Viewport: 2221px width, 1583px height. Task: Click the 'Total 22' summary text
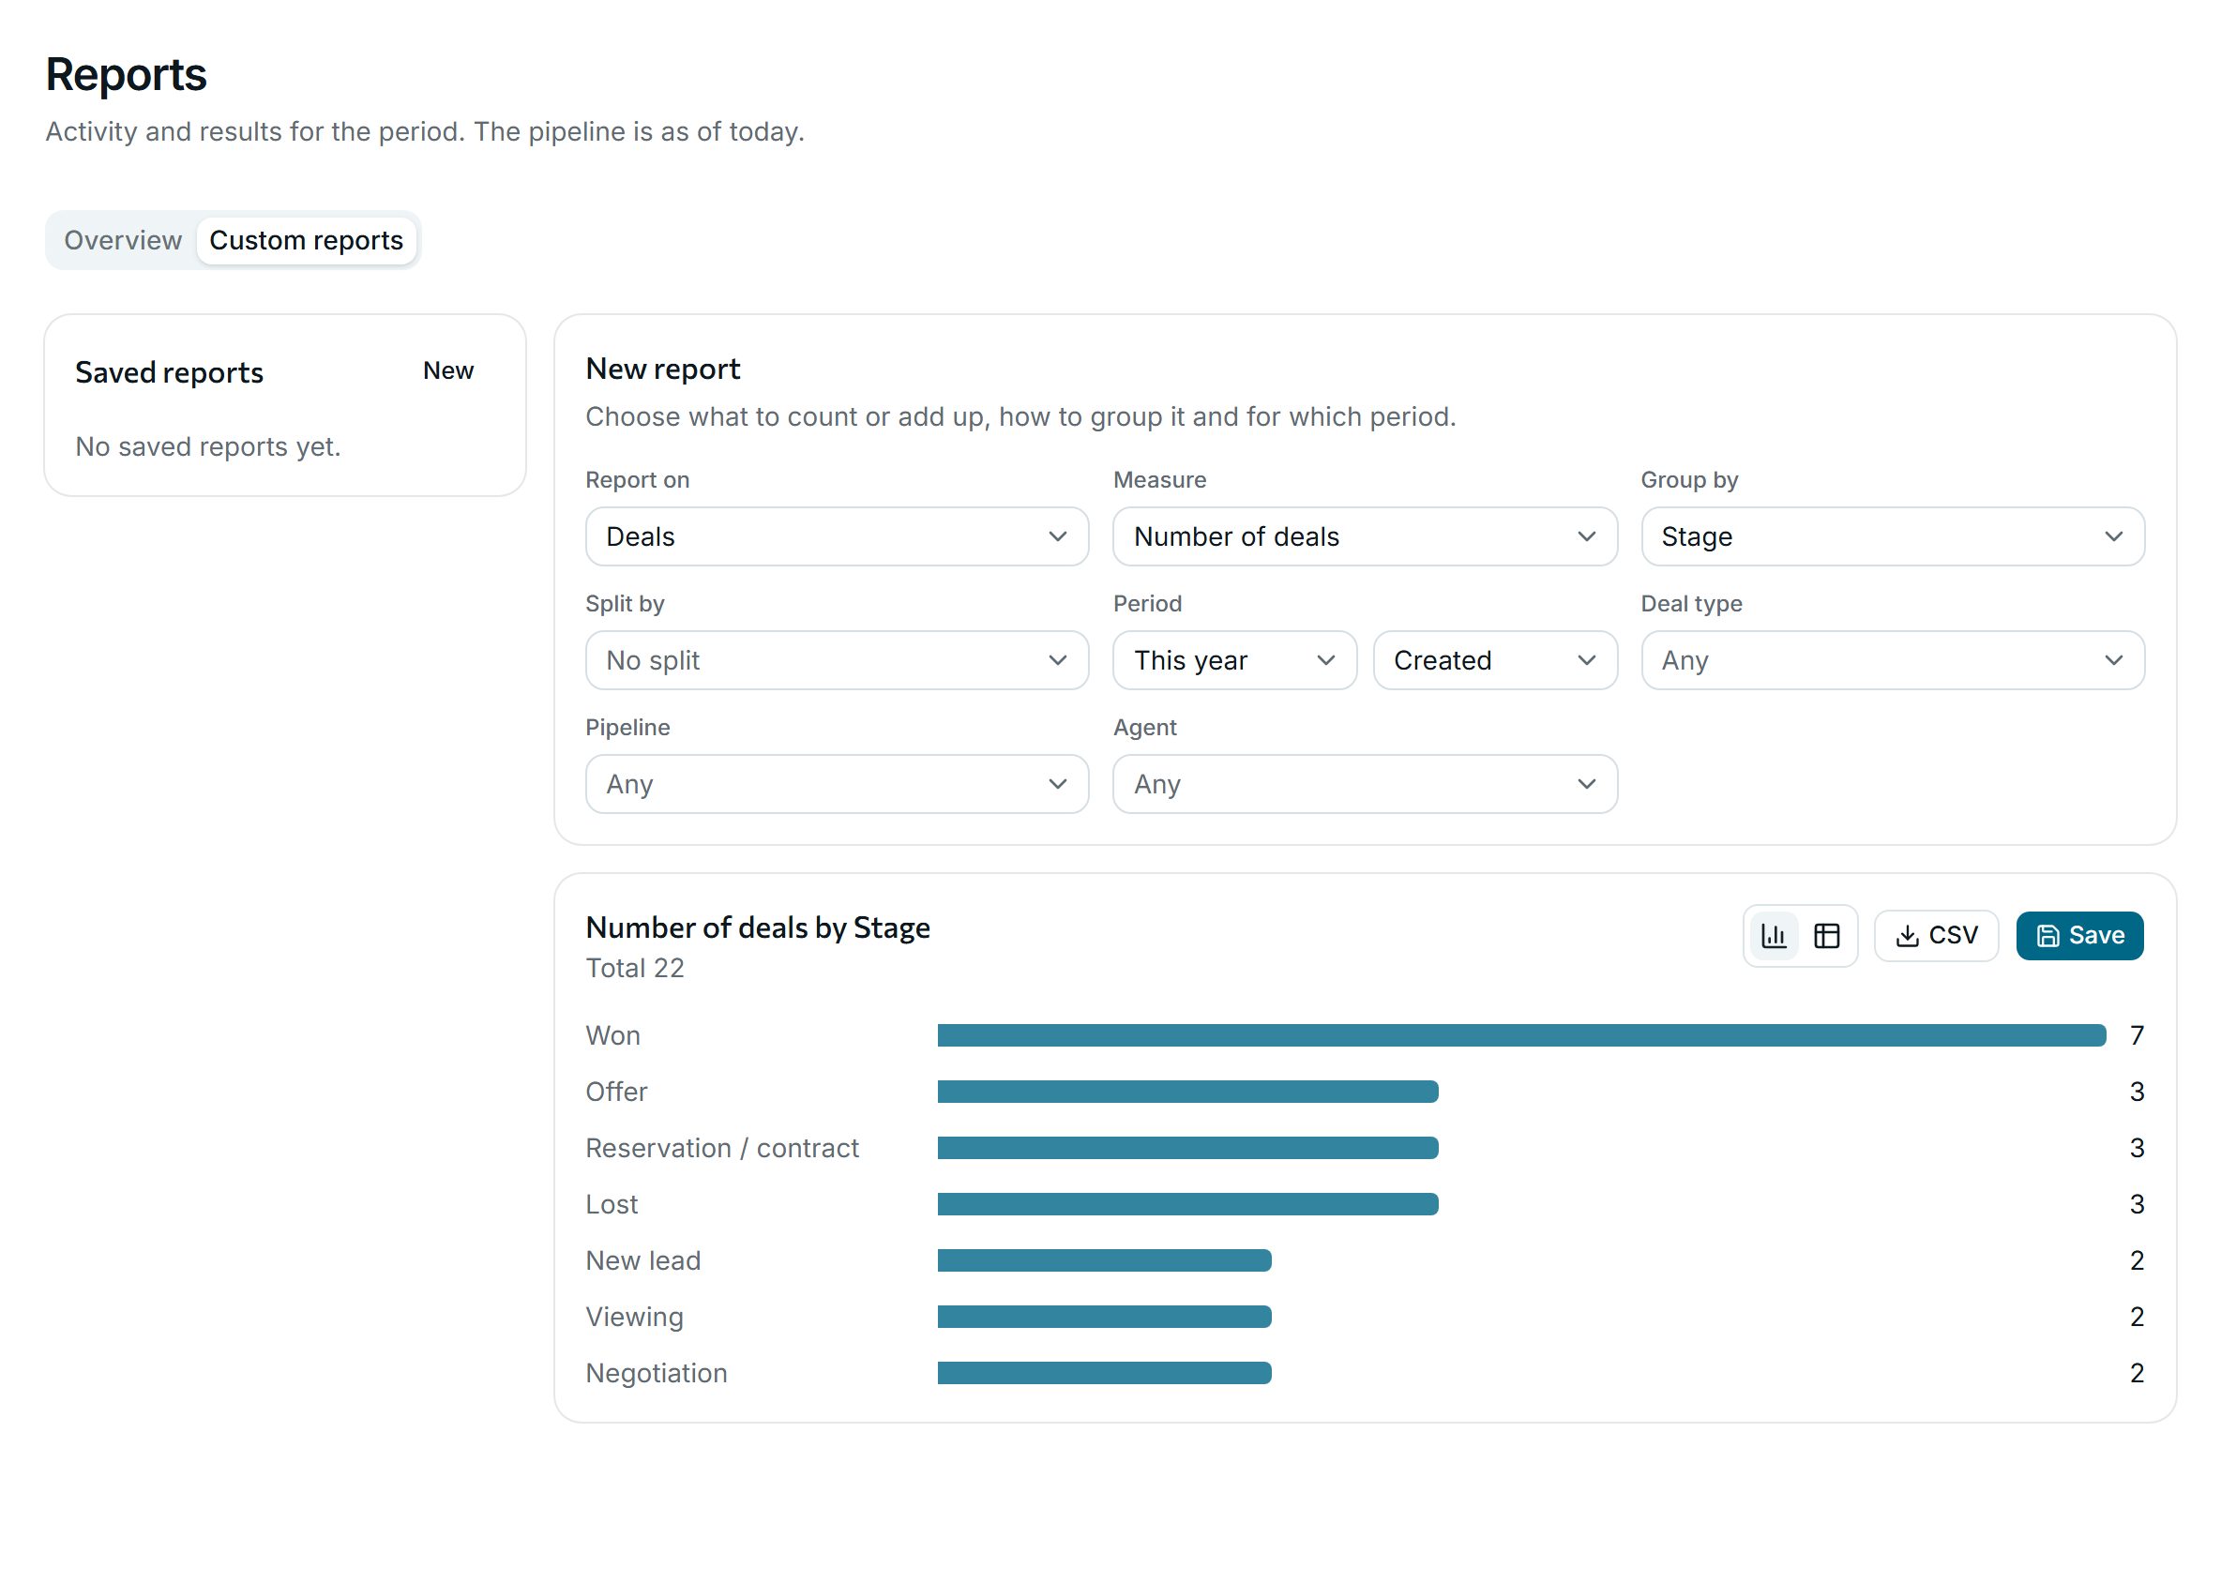pyautogui.click(x=635, y=968)
